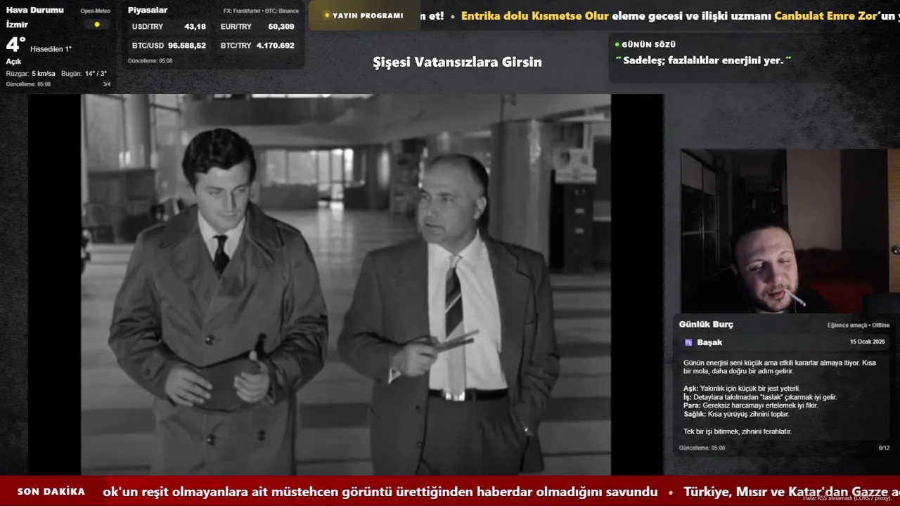Screen dimensions: 900x506
Task: Click Güncelleme: 05:08 in weather widget
Action: tap(28, 84)
